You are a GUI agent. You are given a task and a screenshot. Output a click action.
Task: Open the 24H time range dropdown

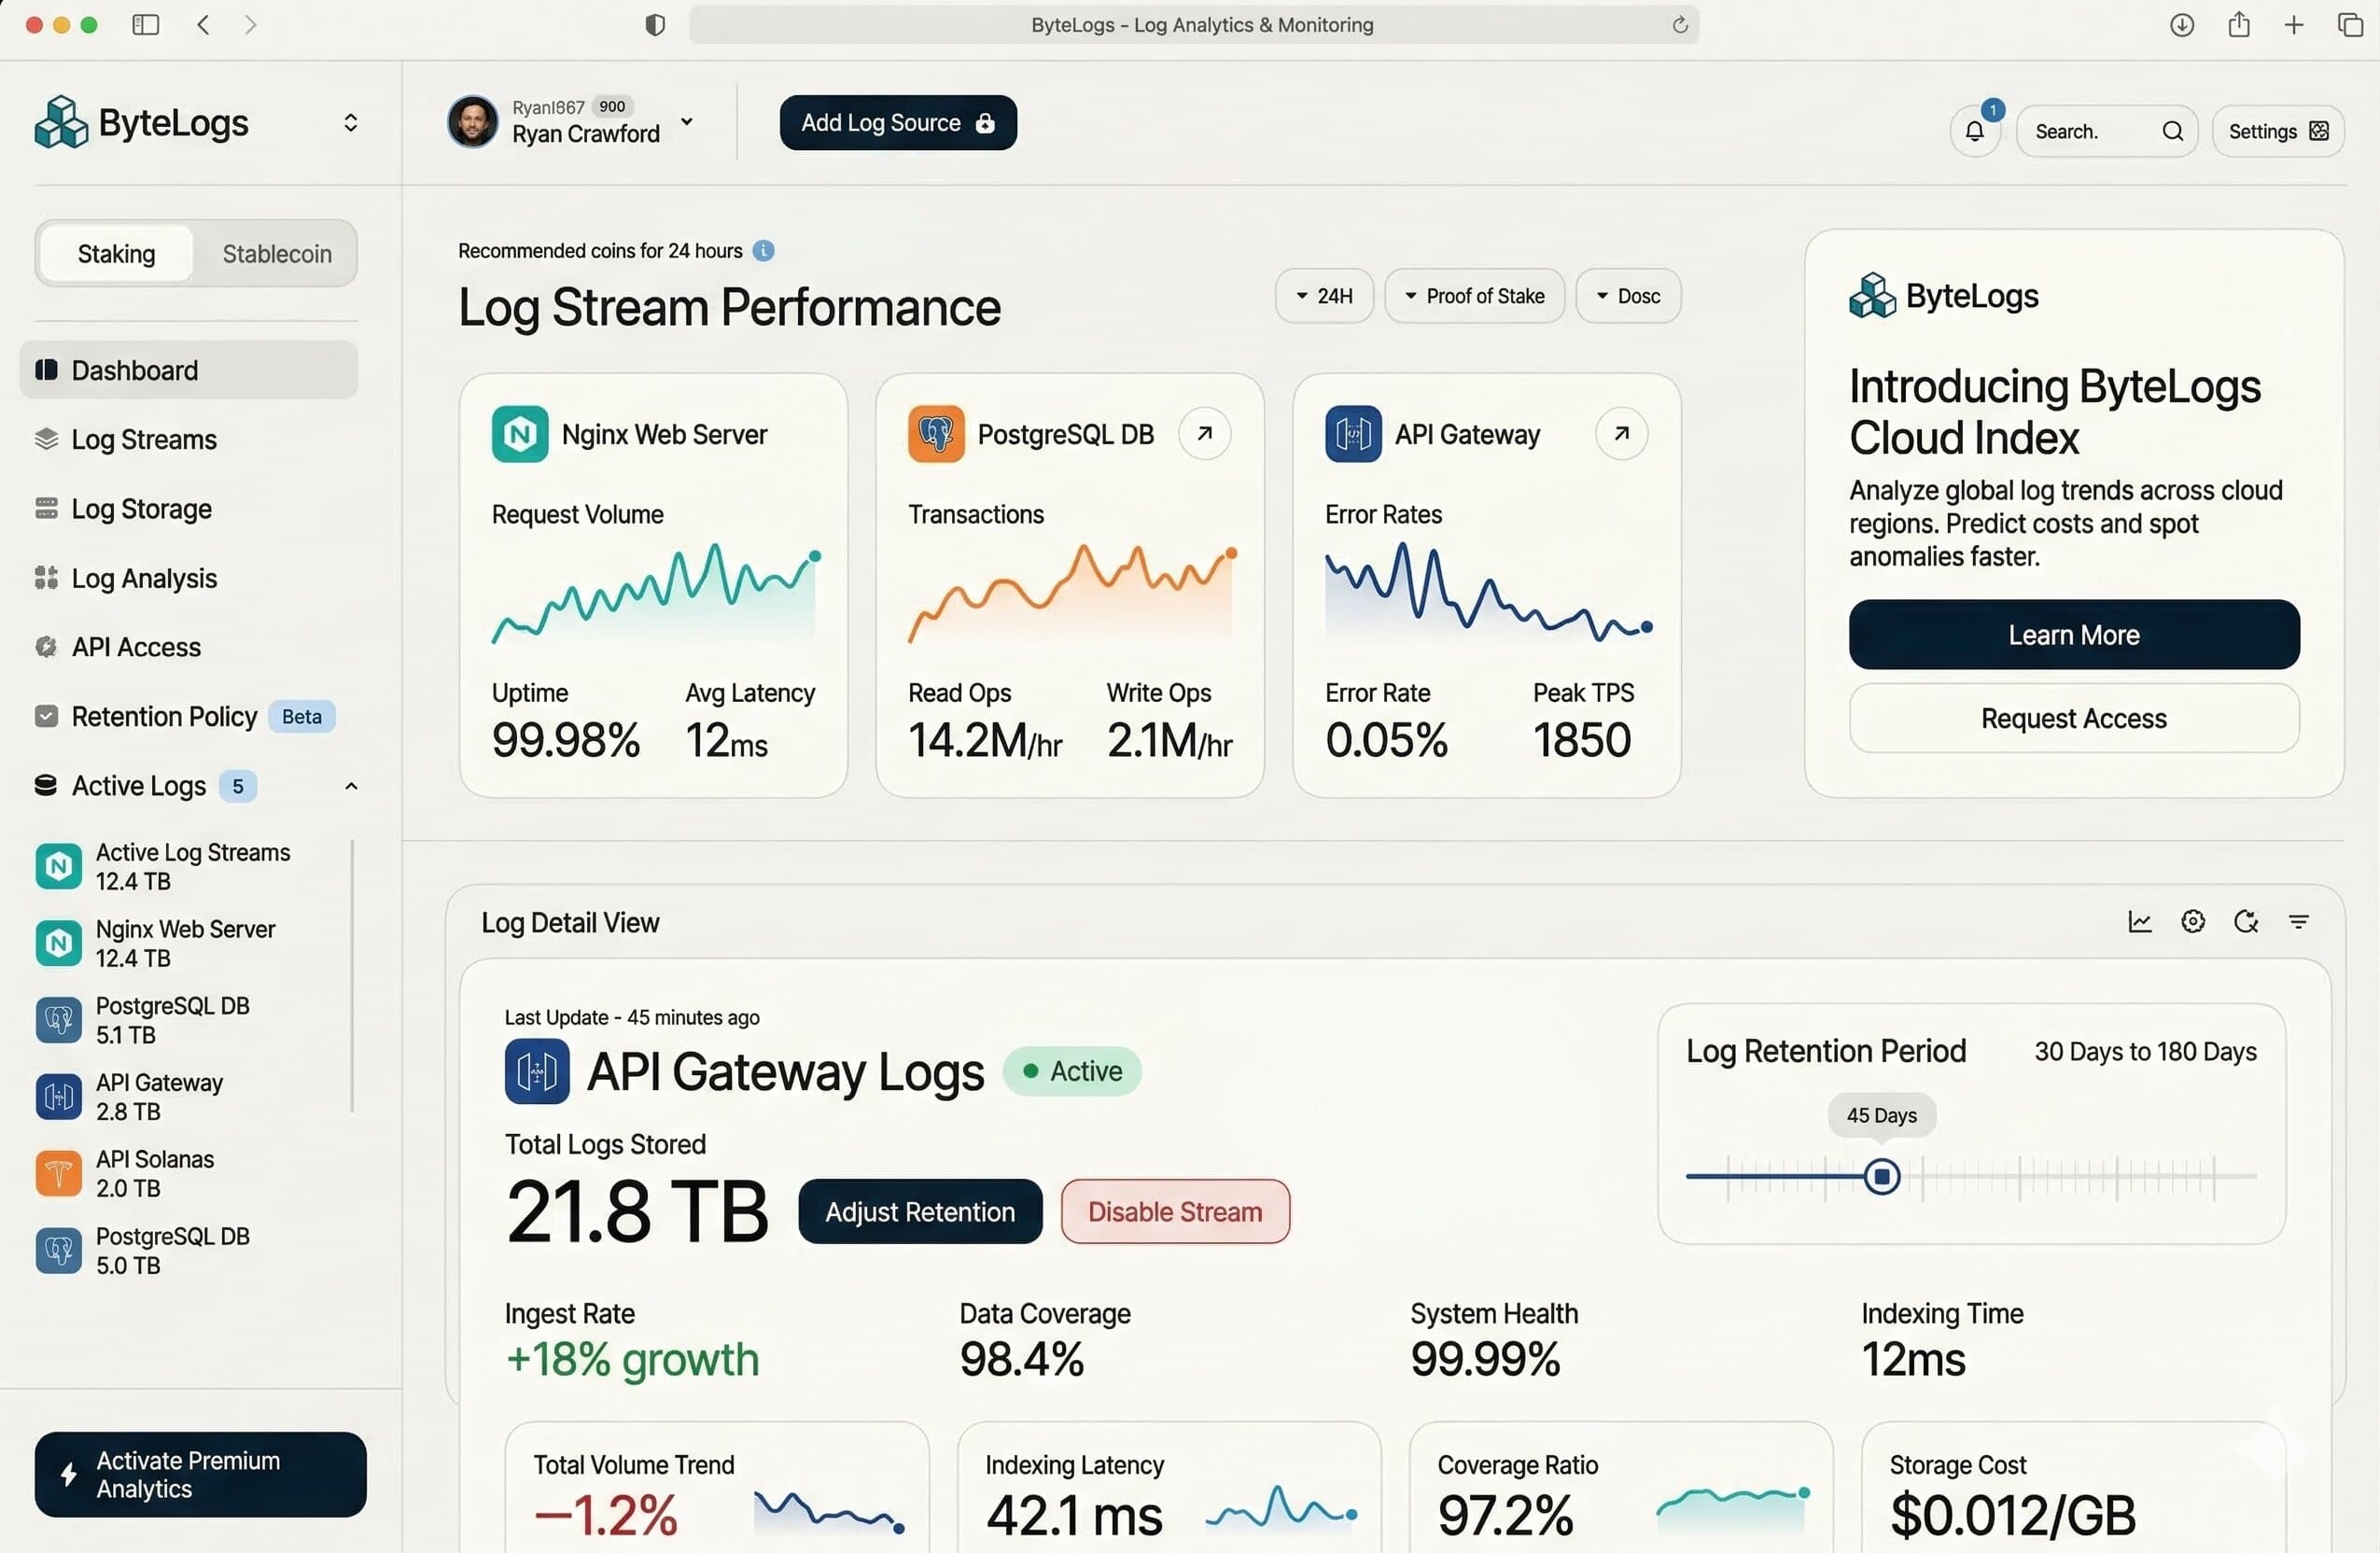click(x=1324, y=295)
